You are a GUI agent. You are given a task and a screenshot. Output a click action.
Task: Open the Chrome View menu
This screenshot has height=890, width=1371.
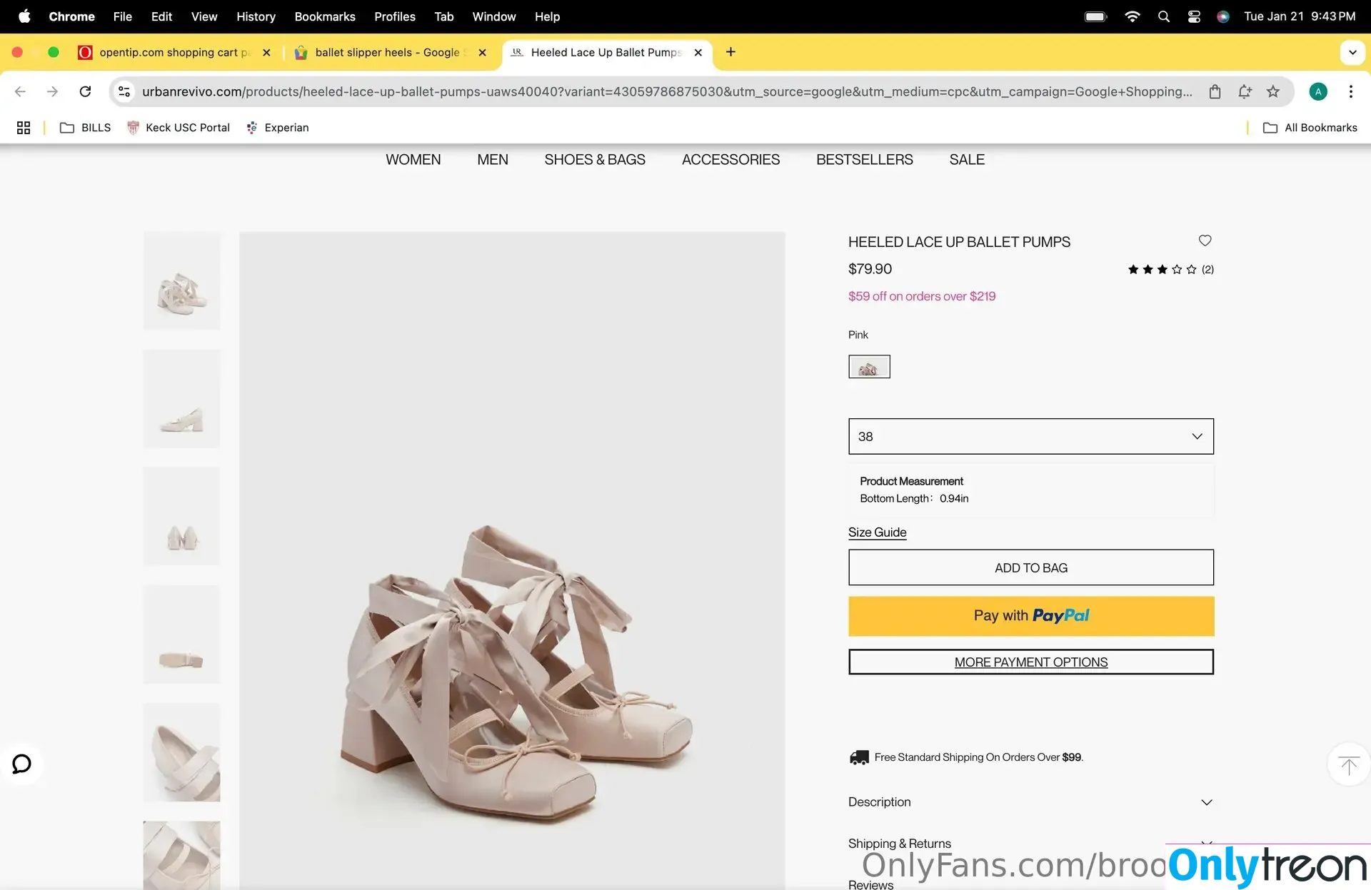click(x=204, y=16)
